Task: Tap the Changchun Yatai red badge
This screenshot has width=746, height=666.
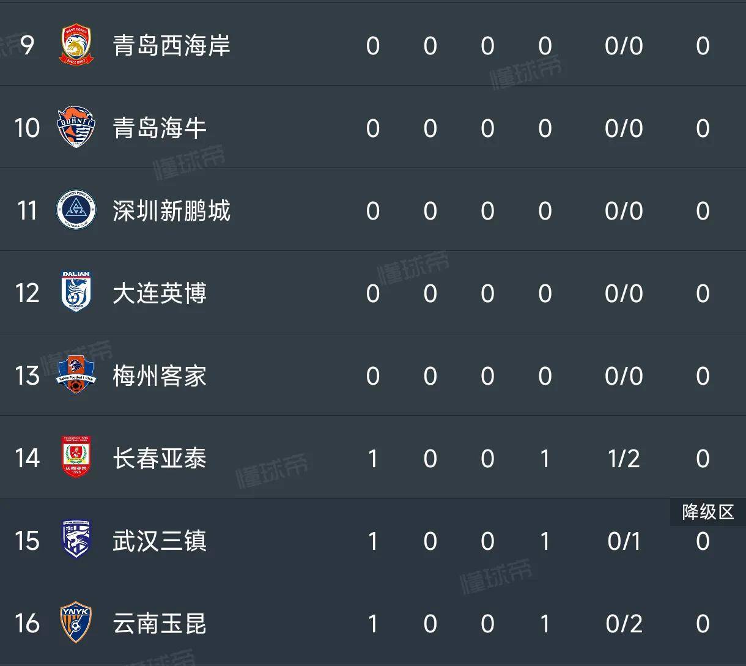Action: click(x=76, y=457)
